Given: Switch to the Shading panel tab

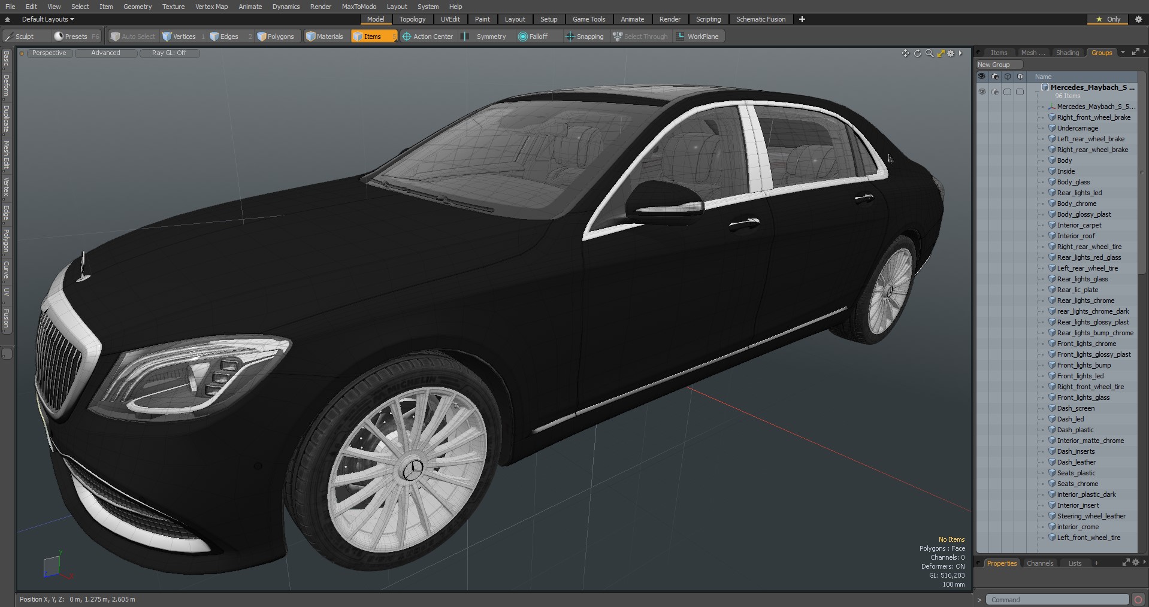Looking at the screenshot, I should tap(1068, 53).
